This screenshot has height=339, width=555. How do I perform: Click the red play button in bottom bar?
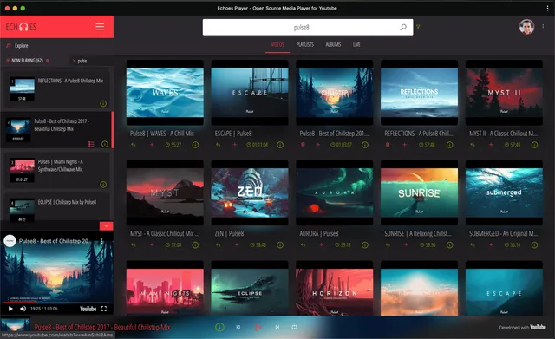click(258, 328)
